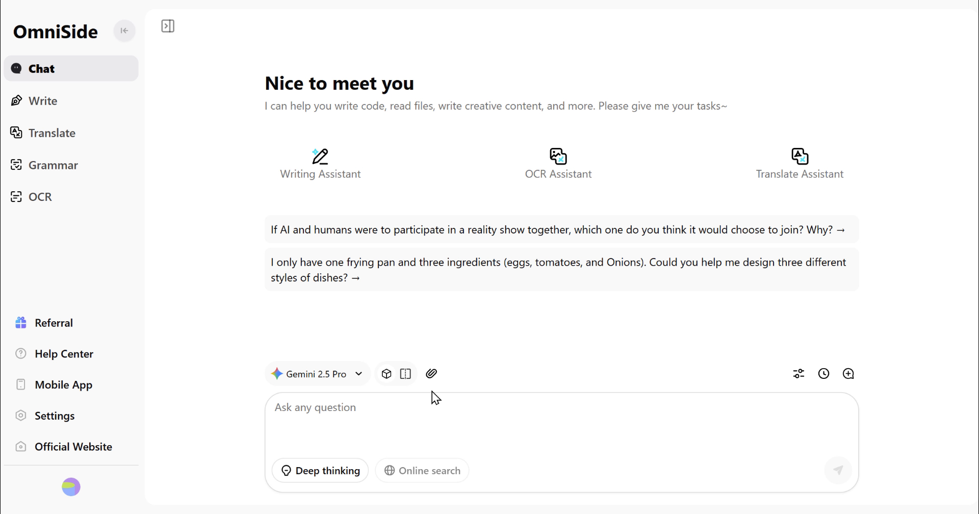
Task: Open the OCR Assistant shortcut
Action: 558,164
